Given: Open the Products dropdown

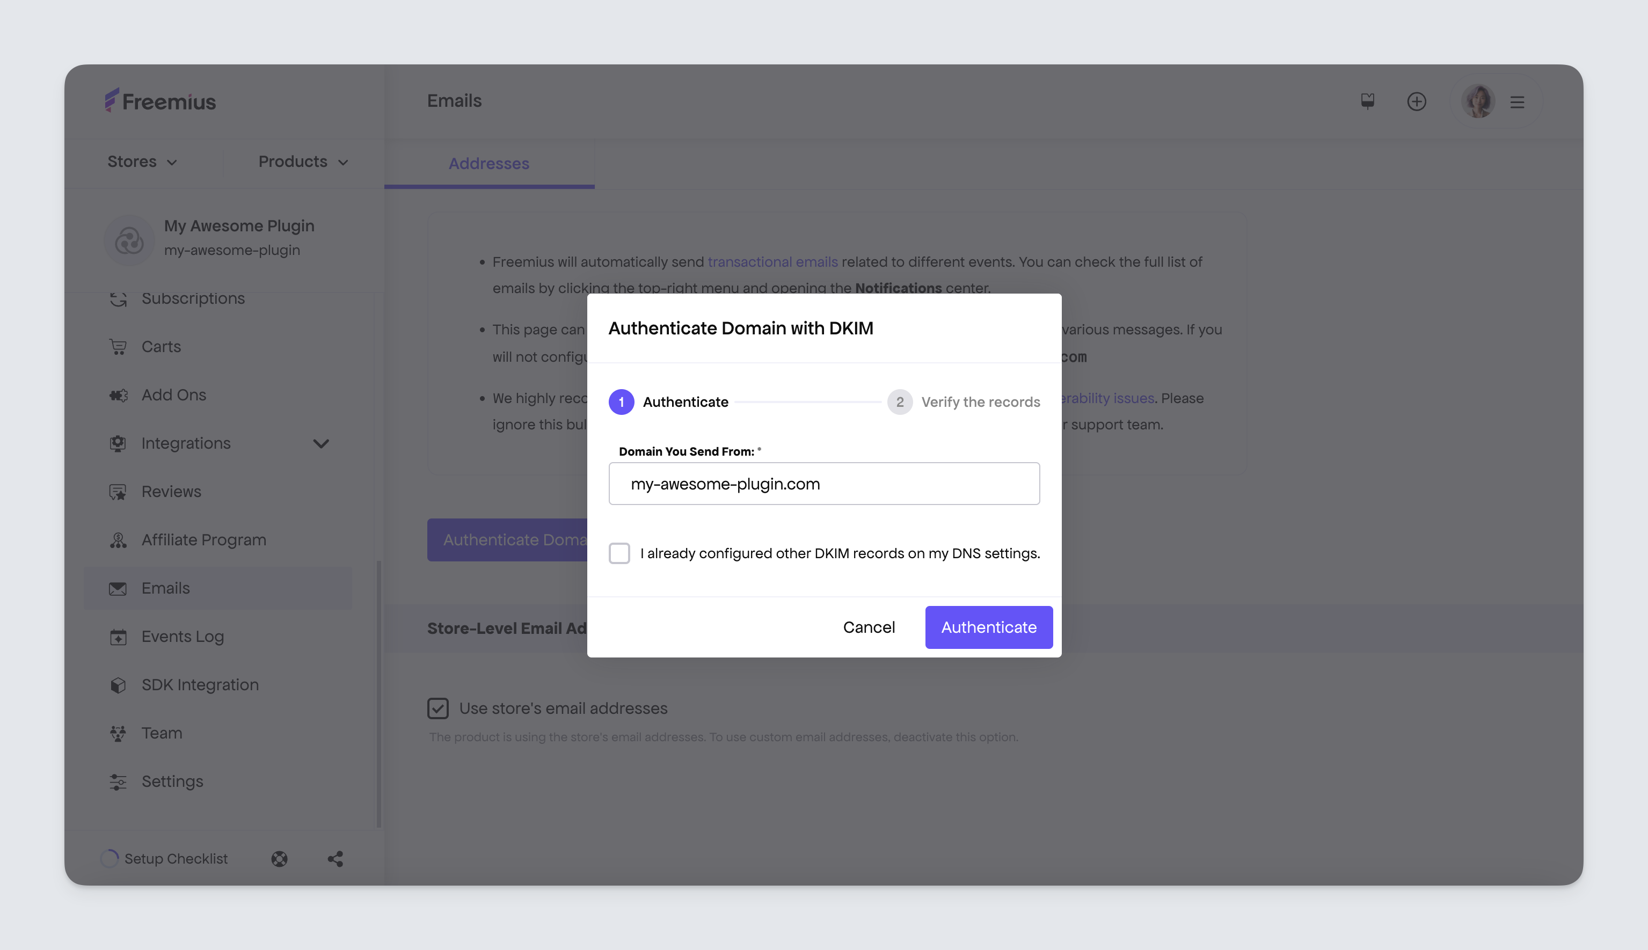Looking at the screenshot, I should [x=303, y=162].
